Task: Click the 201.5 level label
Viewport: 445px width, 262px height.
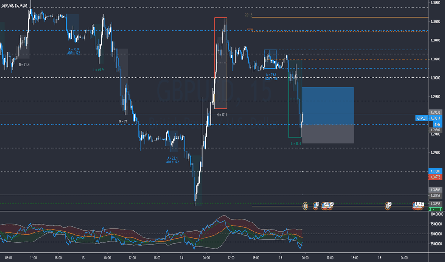Action: [248, 15]
